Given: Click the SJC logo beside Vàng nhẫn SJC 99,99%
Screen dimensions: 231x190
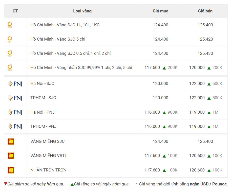Looking at the screenshot, I should point(10,67).
